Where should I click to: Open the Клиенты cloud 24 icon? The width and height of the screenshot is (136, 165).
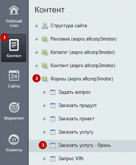click(14, 140)
